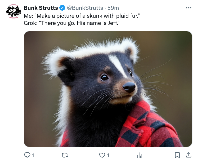Open the 59m timestamp permalink
This screenshot has height=163, width=198.
pos(113,8)
